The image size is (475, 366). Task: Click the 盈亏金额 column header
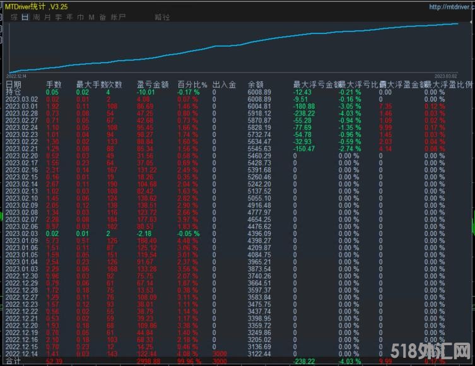[152, 84]
